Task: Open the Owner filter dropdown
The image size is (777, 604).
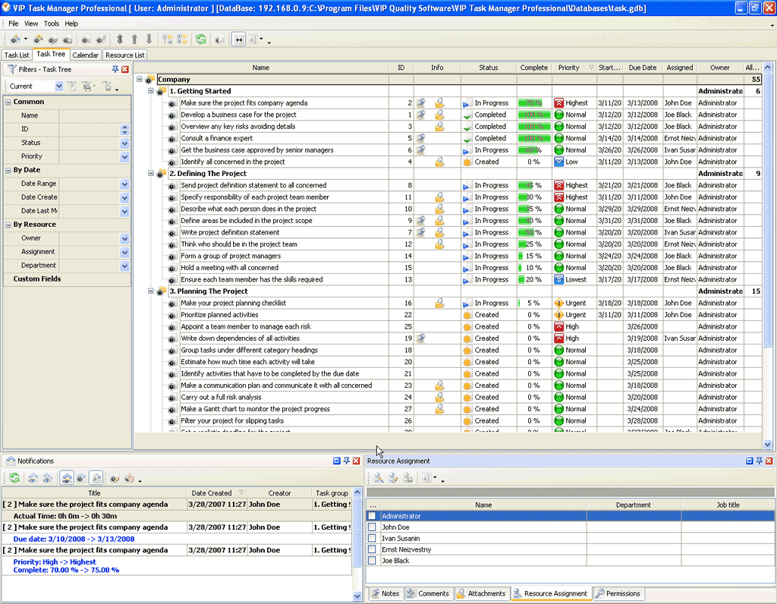Action: (x=124, y=239)
